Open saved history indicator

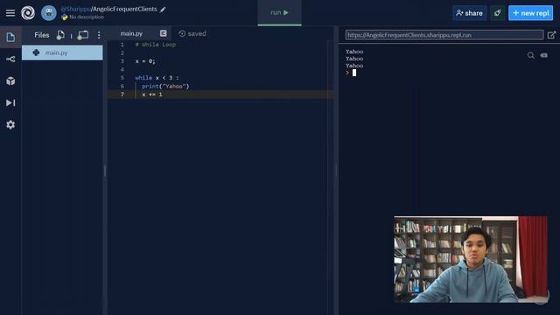192,33
